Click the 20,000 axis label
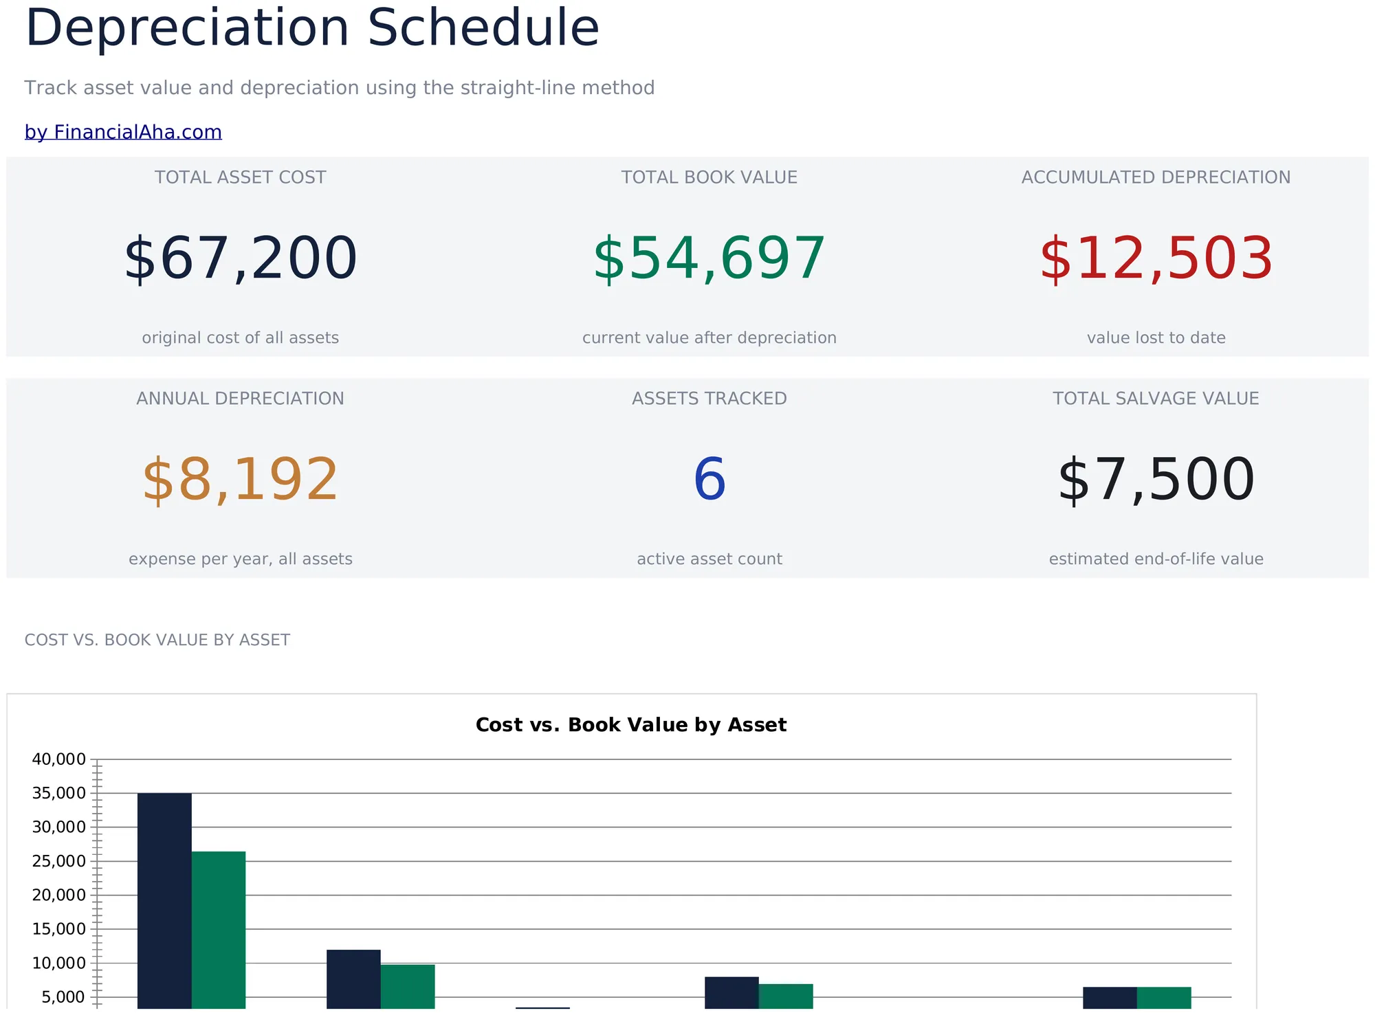The image size is (1375, 1015). (x=59, y=895)
